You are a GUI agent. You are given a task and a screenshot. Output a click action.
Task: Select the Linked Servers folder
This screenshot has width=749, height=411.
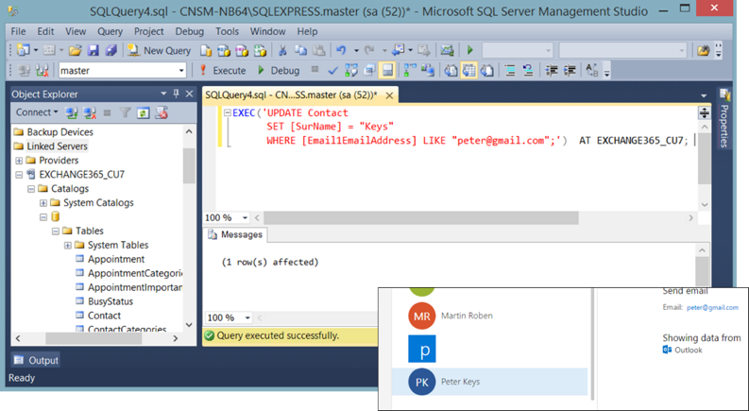point(57,146)
